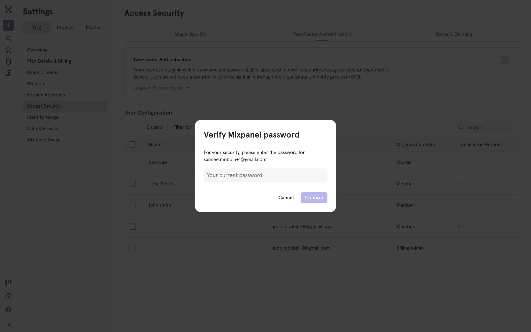531x332 pixels.
Task: Open the apps grid icon
Action: point(8,283)
